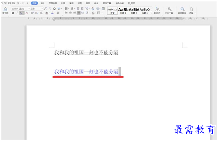The width and height of the screenshot is (218, 141).
Task: Toggle Subscript formatting
Action: [36, 13]
